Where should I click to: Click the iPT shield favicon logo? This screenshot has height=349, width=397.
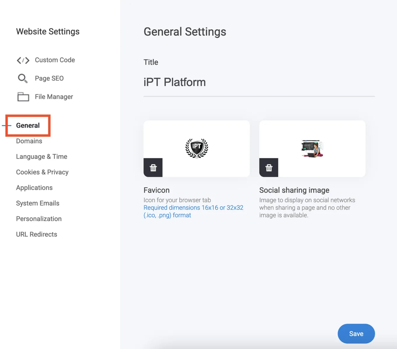[x=196, y=148]
